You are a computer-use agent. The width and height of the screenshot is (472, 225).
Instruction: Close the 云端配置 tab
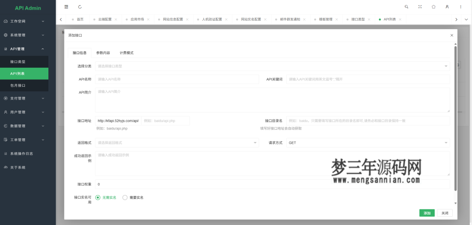116,19
